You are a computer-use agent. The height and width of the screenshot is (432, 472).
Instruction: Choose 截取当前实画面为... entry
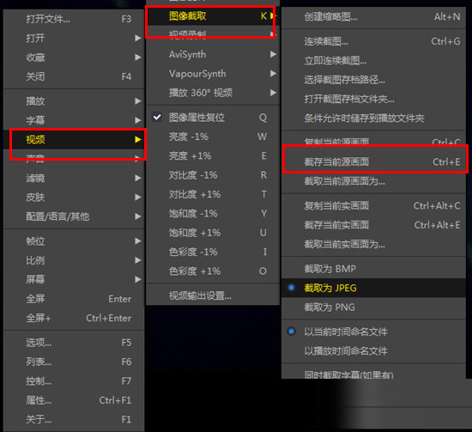click(373, 244)
